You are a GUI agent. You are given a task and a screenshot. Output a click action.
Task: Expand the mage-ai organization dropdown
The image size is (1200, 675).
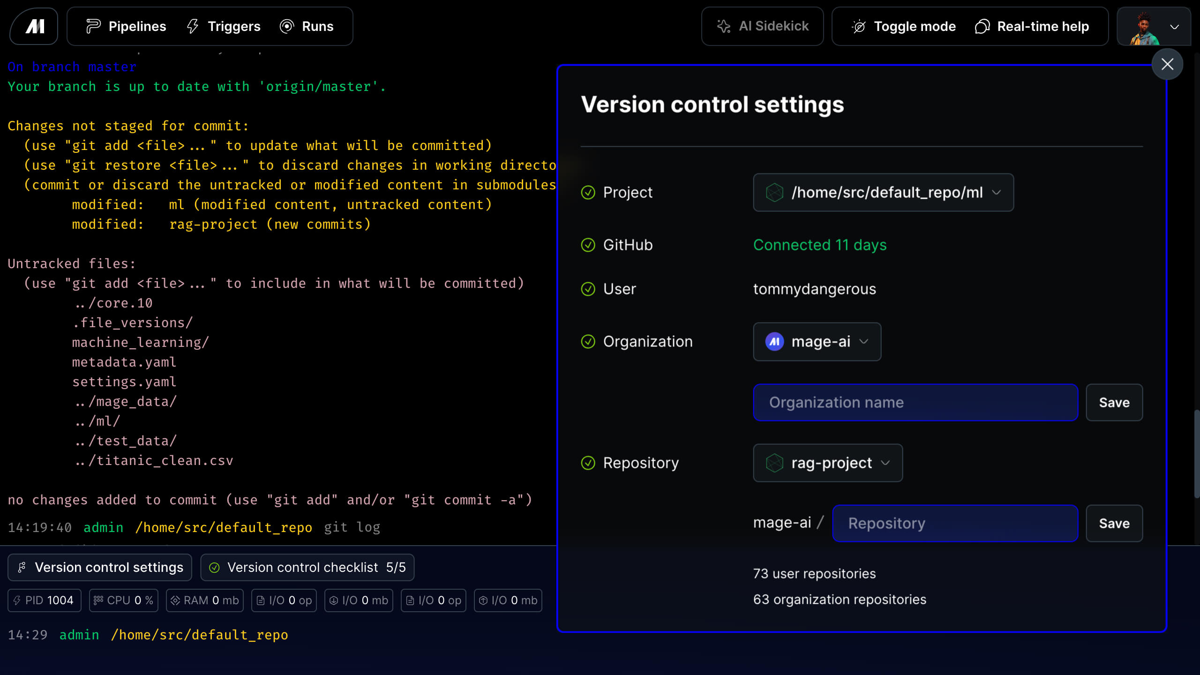click(x=817, y=341)
